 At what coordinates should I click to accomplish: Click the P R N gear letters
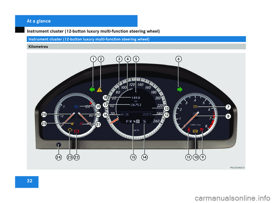[x=131, y=121]
